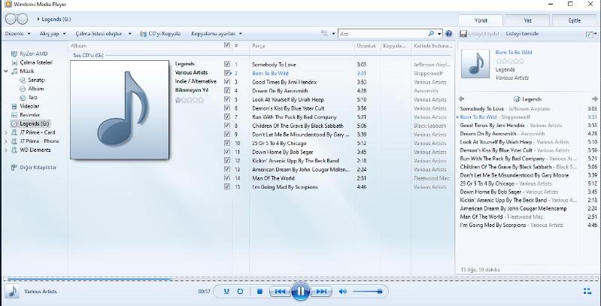Open the Düzenle dropdown menu

17,34
